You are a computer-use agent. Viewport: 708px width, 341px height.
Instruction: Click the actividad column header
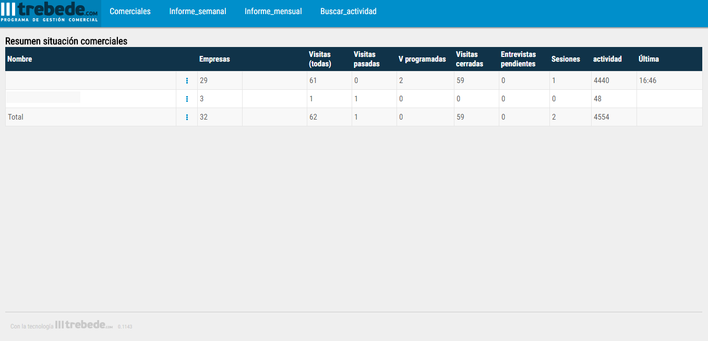[607, 59]
